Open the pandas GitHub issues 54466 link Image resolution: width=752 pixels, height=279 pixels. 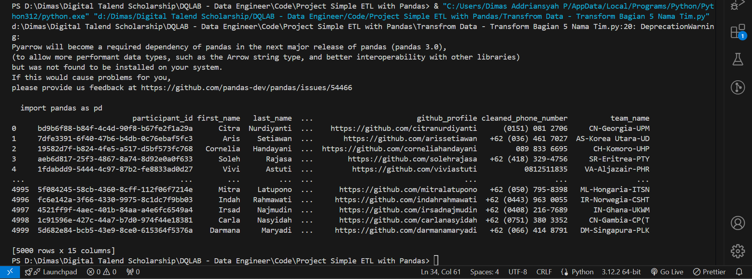(x=246, y=88)
